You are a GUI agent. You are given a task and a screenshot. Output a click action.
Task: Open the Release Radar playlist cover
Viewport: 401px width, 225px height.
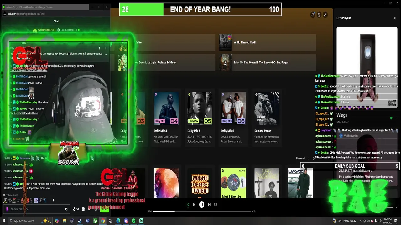pyautogui.click(x=267, y=108)
